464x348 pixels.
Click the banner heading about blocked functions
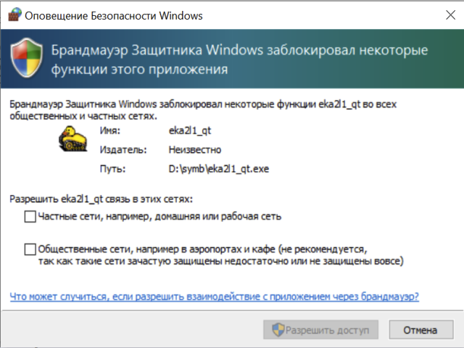(239, 59)
